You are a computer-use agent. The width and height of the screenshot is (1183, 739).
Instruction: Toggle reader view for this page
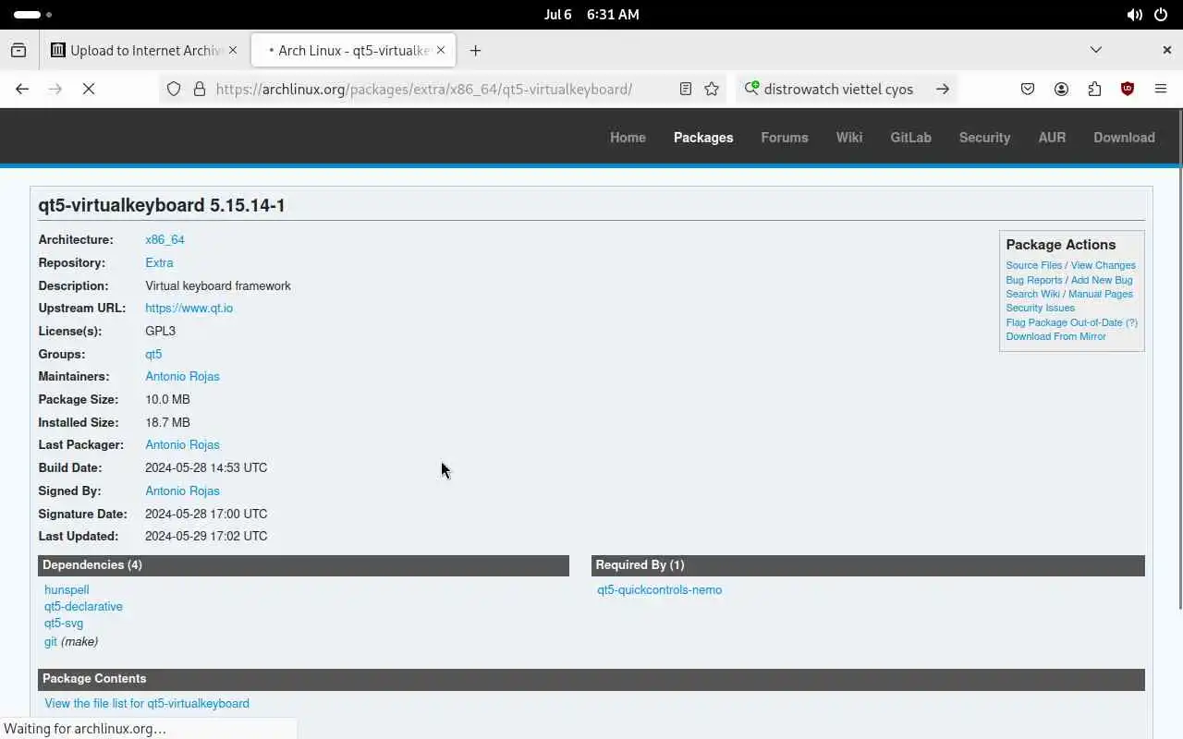(686, 89)
